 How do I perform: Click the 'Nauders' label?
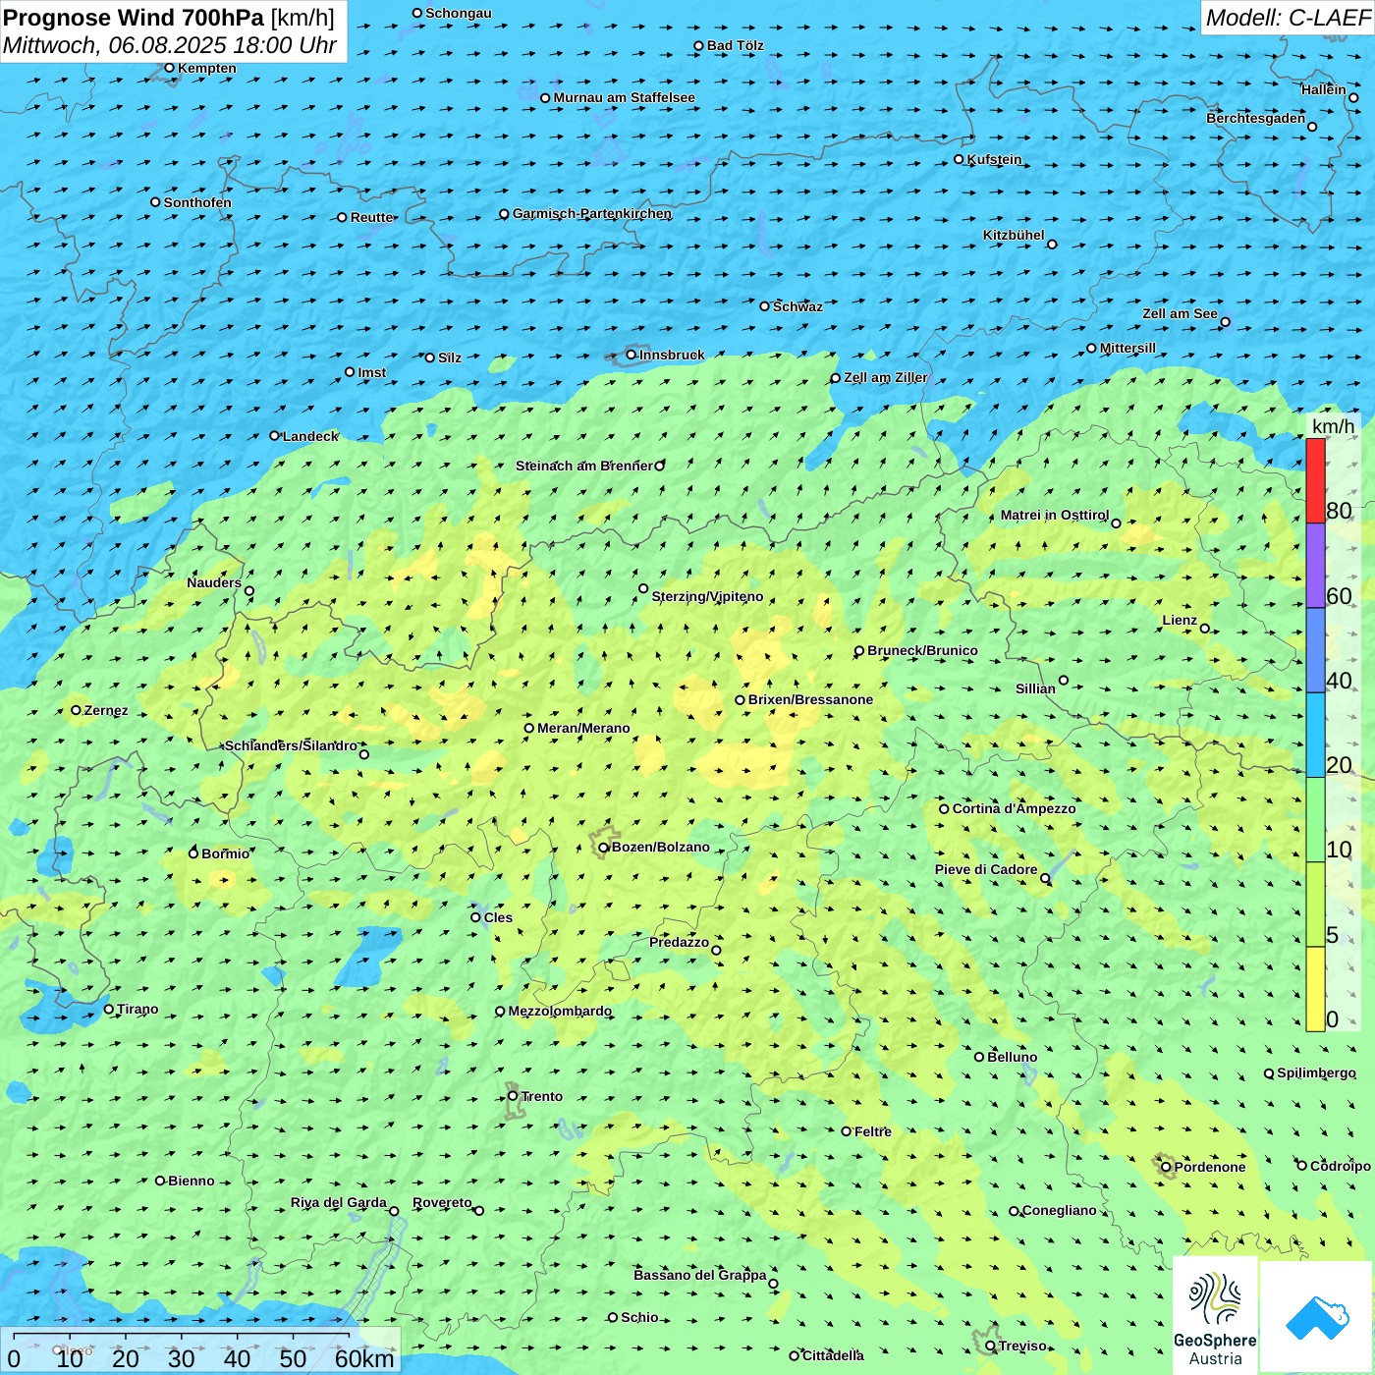pyautogui.click(x=214, y=582)
